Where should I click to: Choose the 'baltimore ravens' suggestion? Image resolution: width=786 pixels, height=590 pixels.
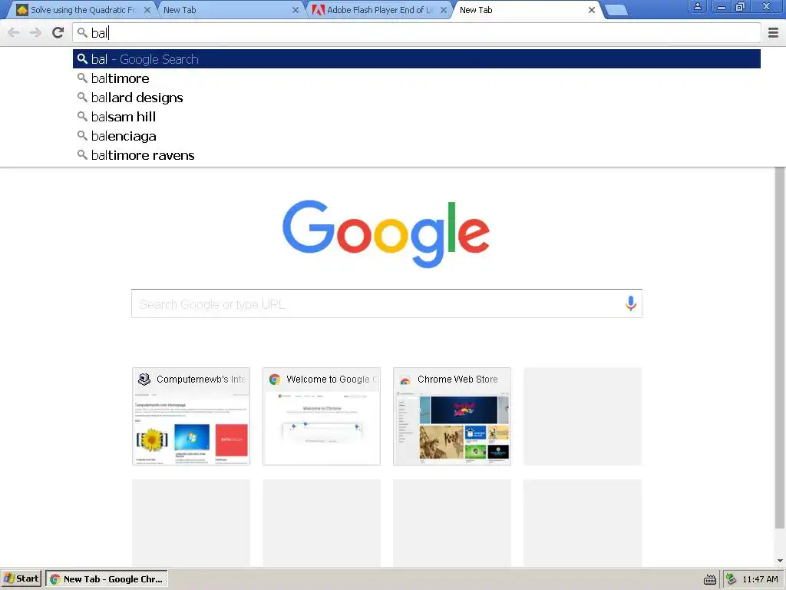417,155
